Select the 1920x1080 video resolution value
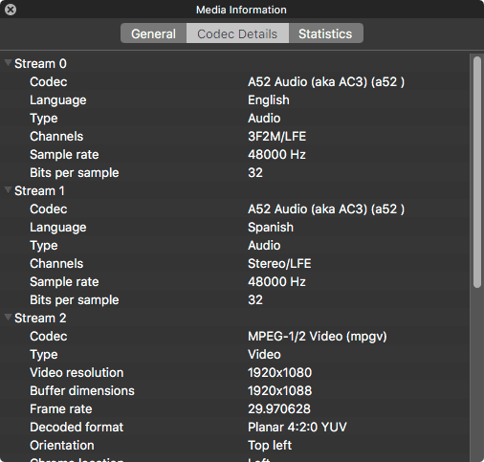This screenshot has height=462, width=484. [x=279, y=373]
